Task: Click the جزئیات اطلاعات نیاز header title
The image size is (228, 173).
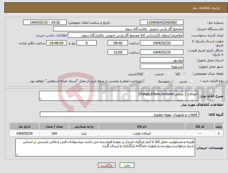Action: 207,8
